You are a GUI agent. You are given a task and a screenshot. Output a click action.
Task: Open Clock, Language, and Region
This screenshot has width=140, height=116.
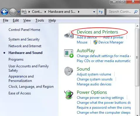(x=31, y=87)
